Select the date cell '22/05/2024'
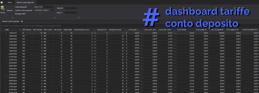 click(x=13, y=60)
